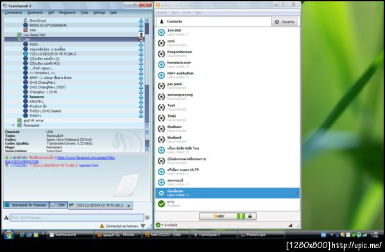
Task: Select the CH52 ChiangMai-L (TEST) user
Action: coord(47,87)
